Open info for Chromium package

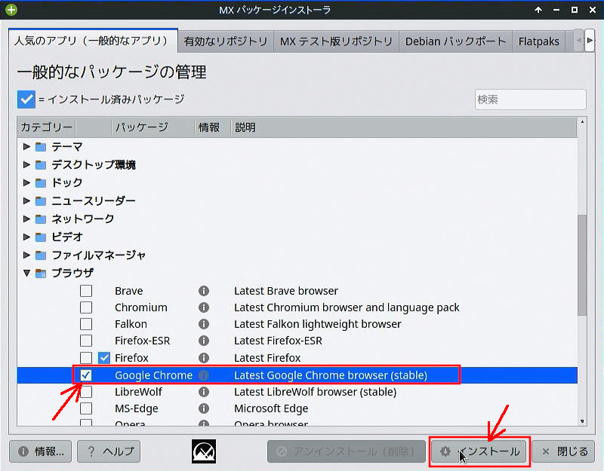point(204,307)
